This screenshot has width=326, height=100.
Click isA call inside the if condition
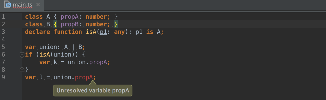(x=45, y=55)
